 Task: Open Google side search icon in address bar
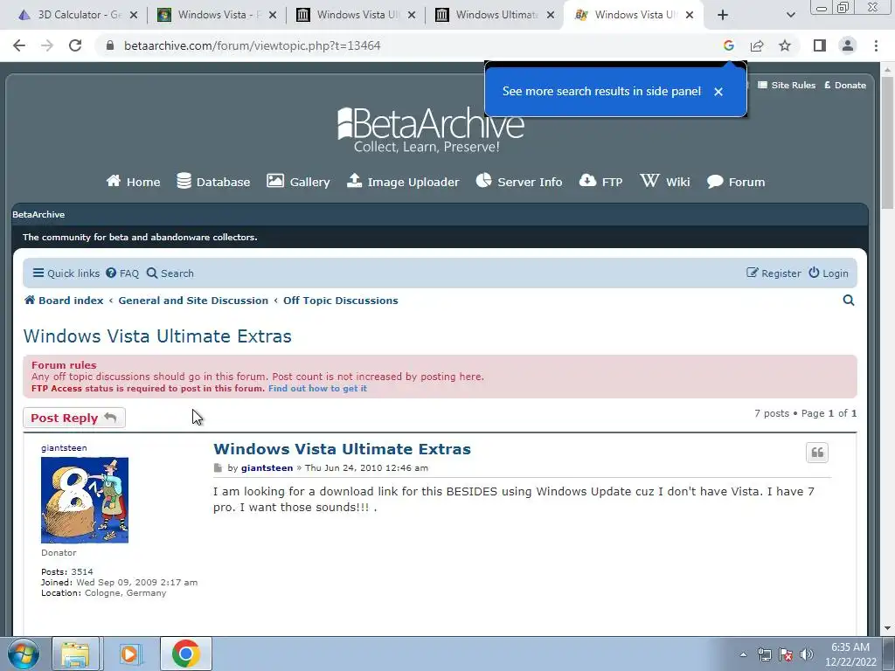point(728,45)
